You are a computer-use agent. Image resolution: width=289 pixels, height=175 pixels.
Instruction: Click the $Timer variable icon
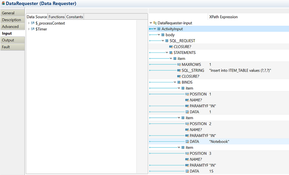coord(33,29)
